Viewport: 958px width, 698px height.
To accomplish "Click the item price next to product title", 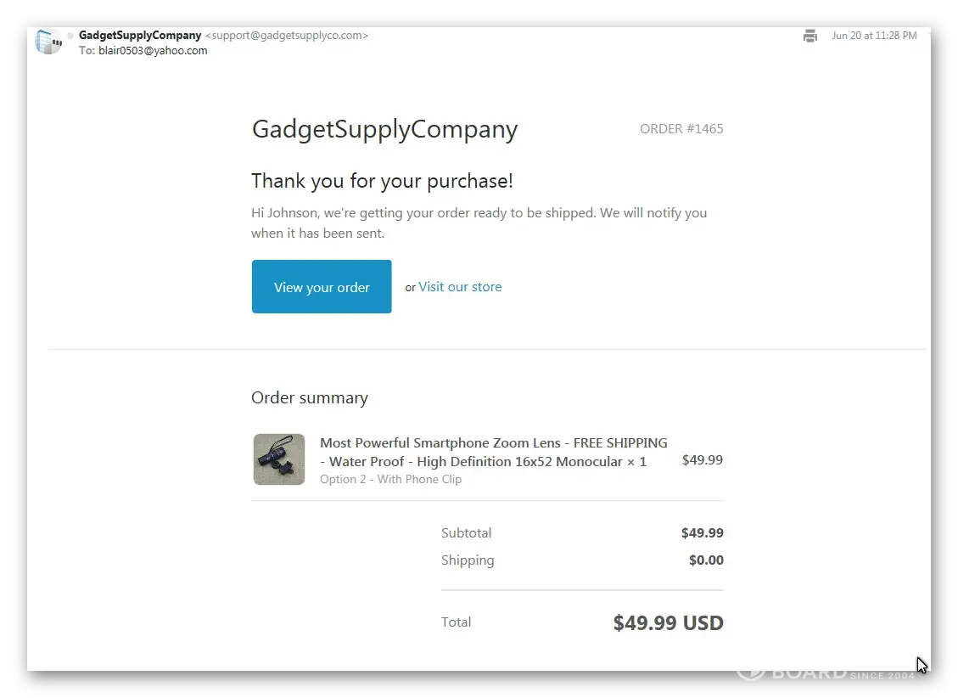I will coord(702,460).
